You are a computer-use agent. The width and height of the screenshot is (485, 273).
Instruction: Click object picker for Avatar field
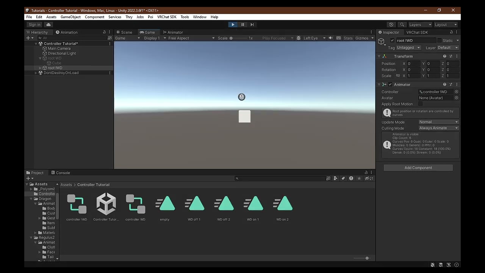coord(456,98)
